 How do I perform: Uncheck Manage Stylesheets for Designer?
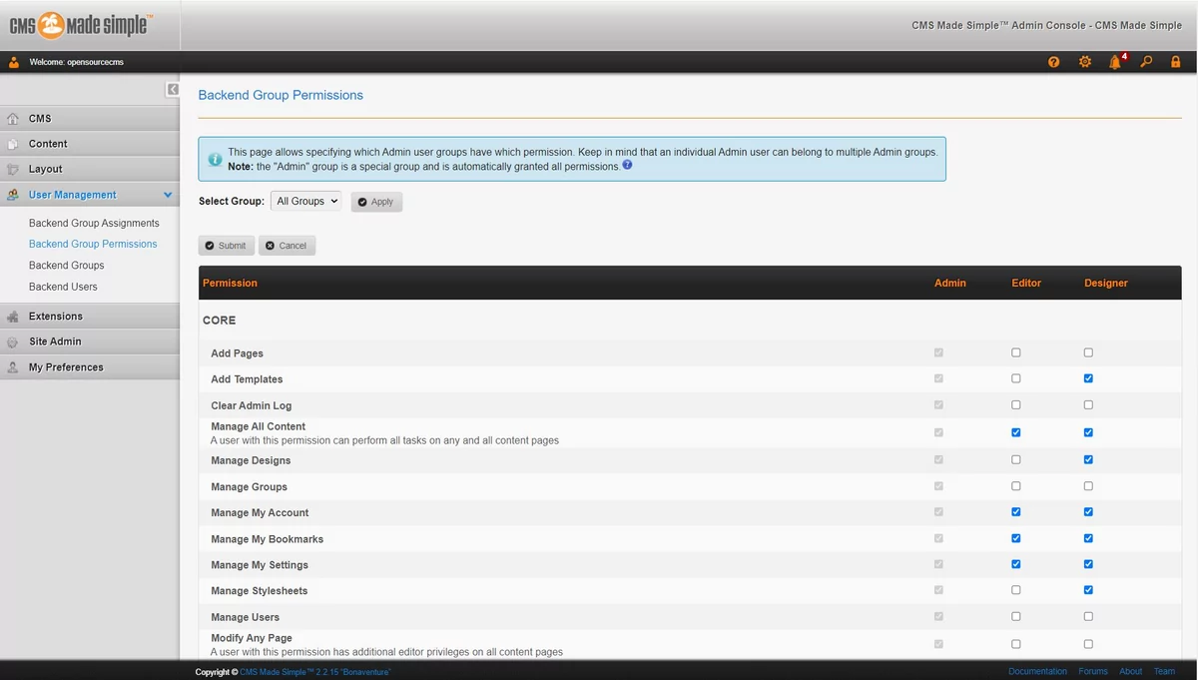1088,590
